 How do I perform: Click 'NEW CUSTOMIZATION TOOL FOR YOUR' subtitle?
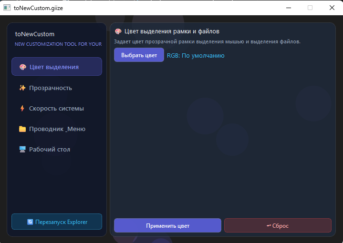click(x=58, y=44)
